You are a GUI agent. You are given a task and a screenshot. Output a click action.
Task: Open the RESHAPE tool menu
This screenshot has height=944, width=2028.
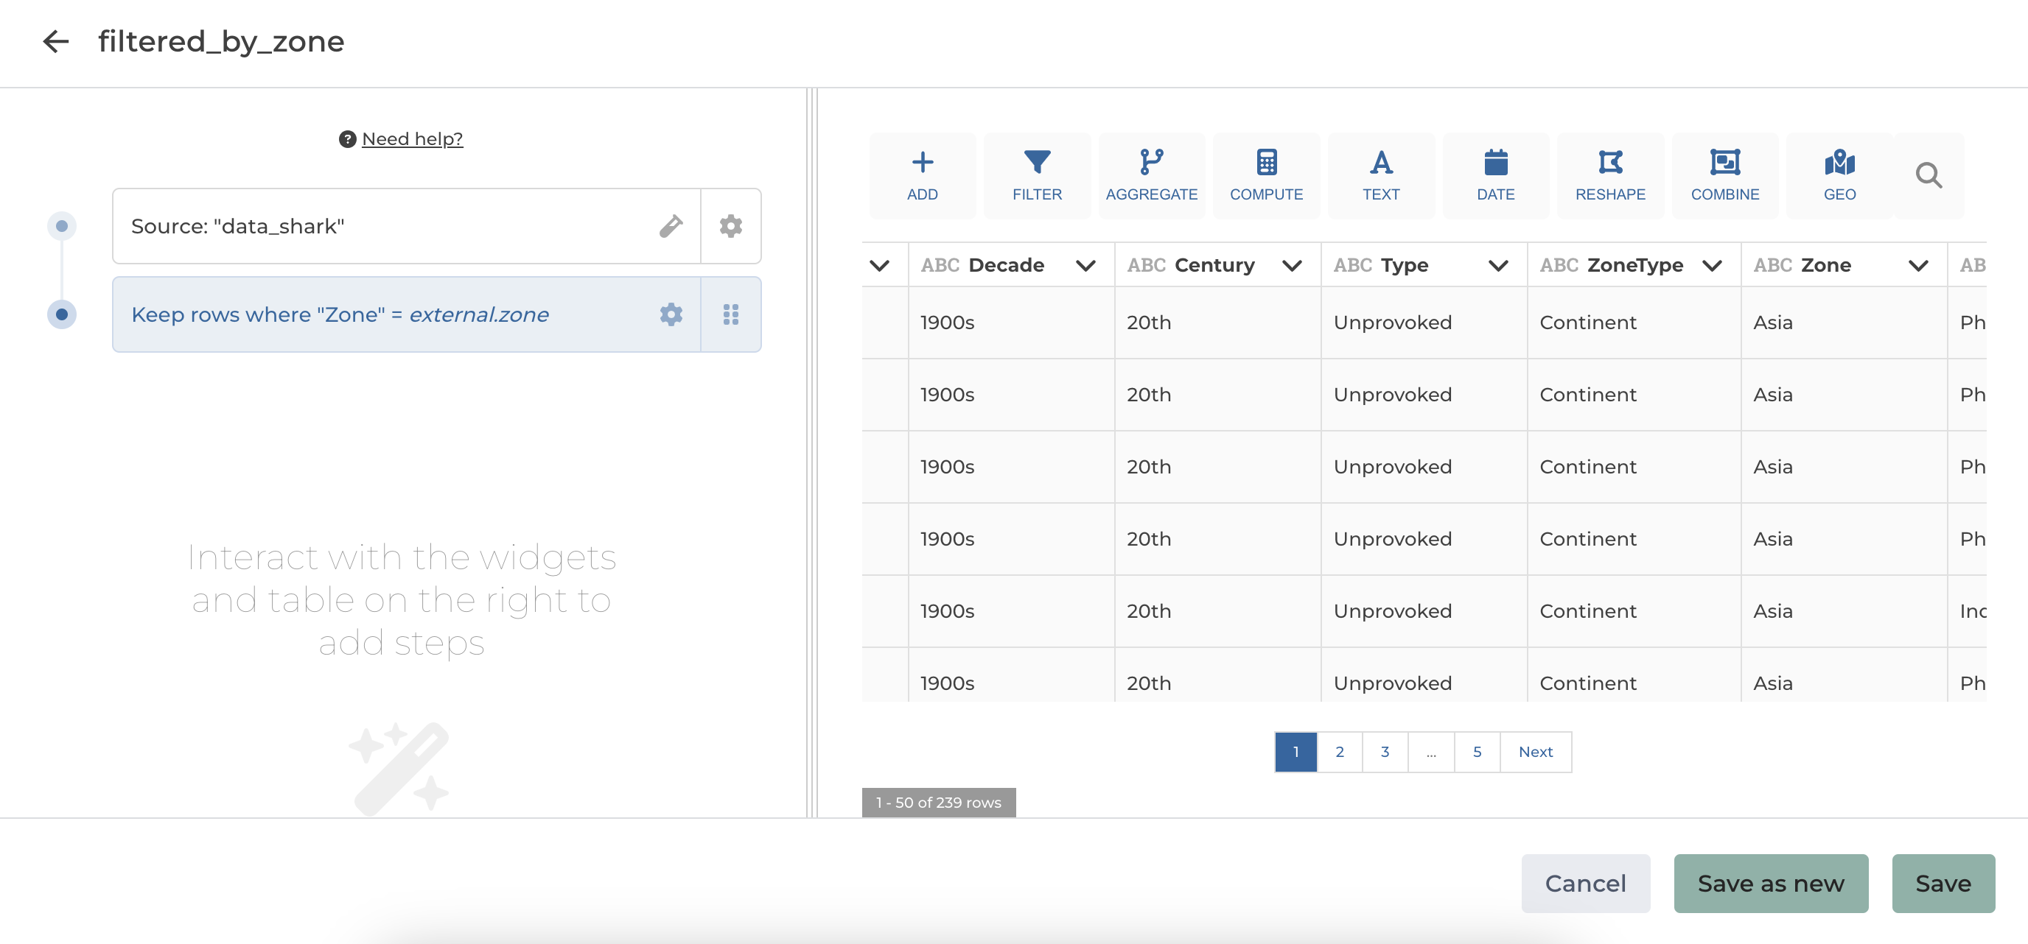(1609, 175)
